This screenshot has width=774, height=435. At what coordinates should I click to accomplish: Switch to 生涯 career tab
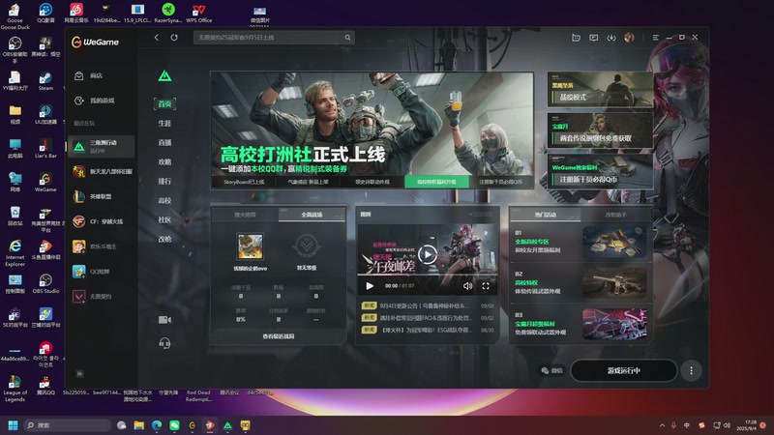[164, 123]
